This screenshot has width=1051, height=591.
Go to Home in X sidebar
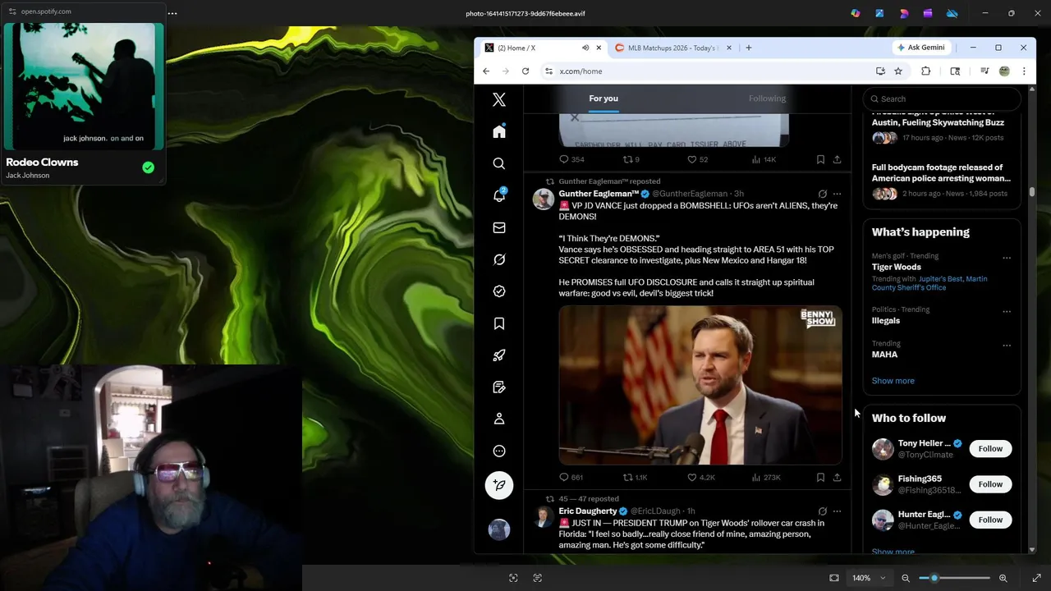tap(499, 131)
